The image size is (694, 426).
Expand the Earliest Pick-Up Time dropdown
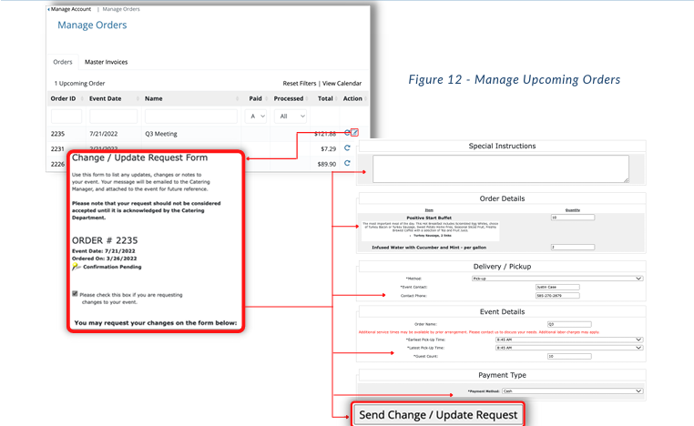569,340
